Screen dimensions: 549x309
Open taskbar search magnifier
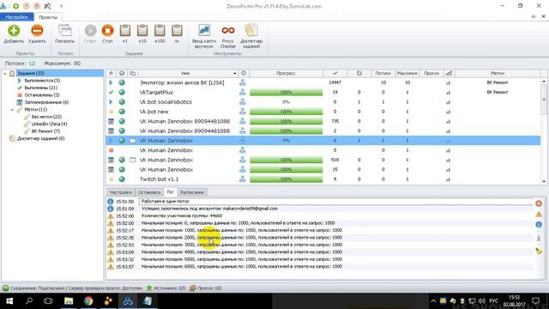tap(29, 301)
